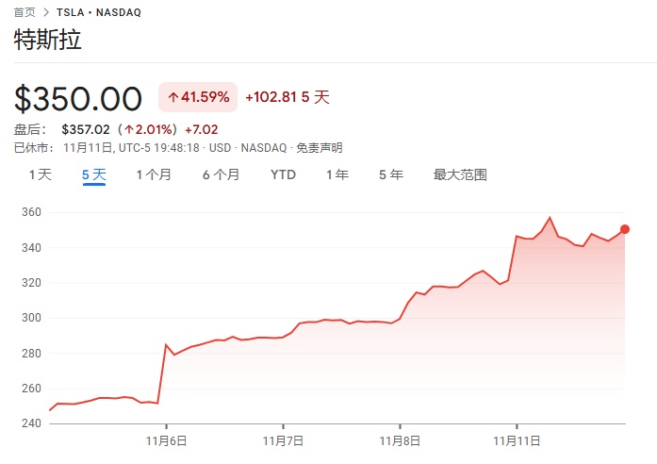Show the 最大范围 chart view
Image resolution: width=657 pixels, height=464 pixels.
coord(460,174)
